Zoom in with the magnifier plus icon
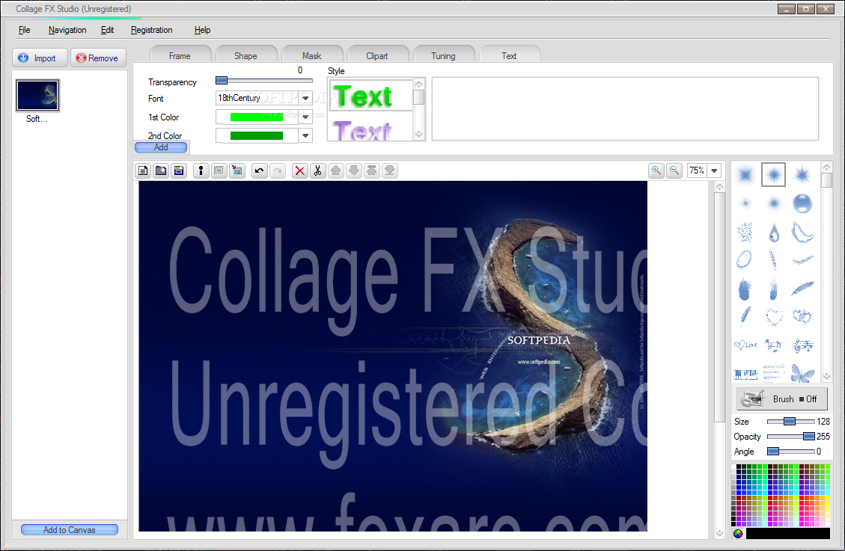Image resolution: width=845 pixels, height=551 pixels. pyautogui.click(x=656, y=170)
